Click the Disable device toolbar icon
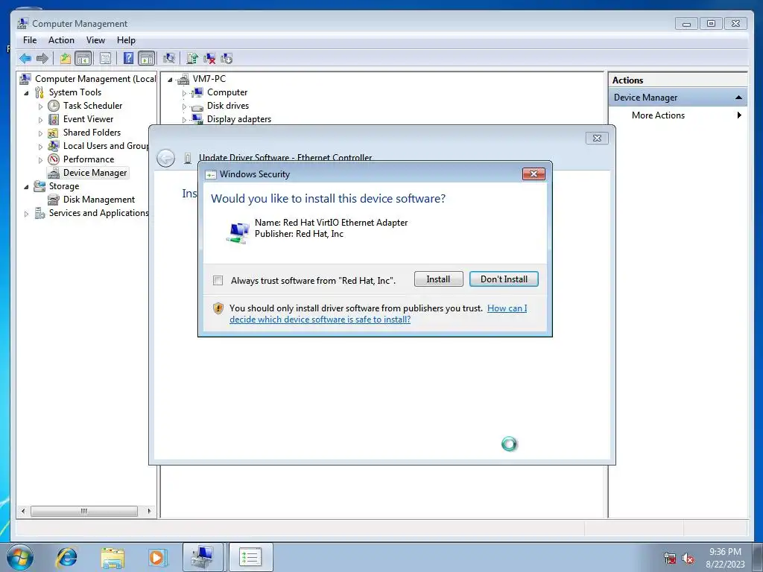The image size is (763, 572). pyautogui.click(x=227, y=59)
